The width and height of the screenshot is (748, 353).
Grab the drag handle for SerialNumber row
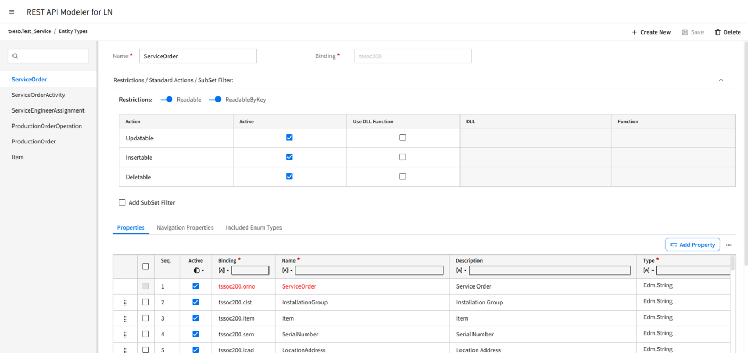coord(125,335)
